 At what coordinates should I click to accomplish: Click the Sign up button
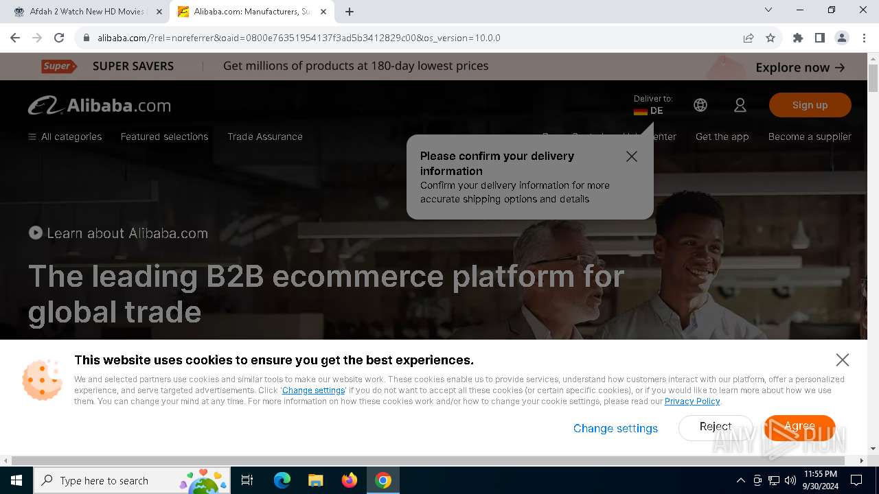[810, 105]
